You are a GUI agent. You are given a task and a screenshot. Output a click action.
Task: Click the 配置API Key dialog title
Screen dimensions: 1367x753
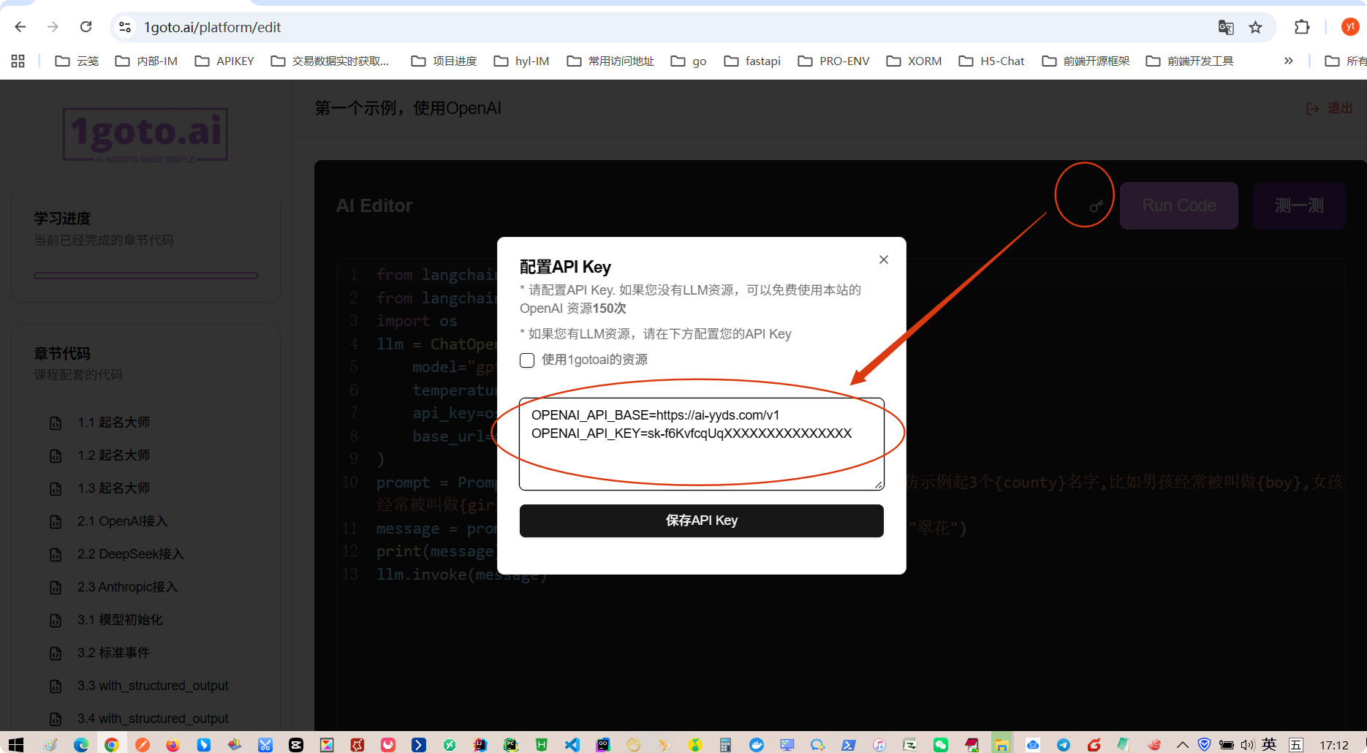pyautogui.click(x=565, y=267)
